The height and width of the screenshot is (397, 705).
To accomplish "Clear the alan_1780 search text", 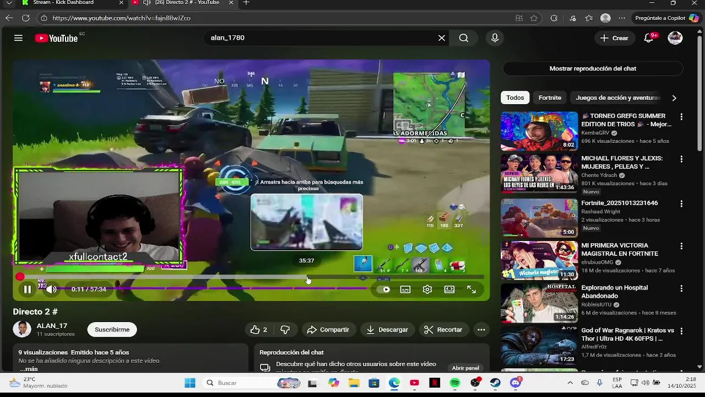I will click(x=441, y=38).
